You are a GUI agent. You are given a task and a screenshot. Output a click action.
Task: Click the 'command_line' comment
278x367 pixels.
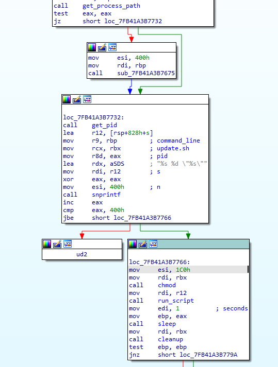(x=178, y=141)
